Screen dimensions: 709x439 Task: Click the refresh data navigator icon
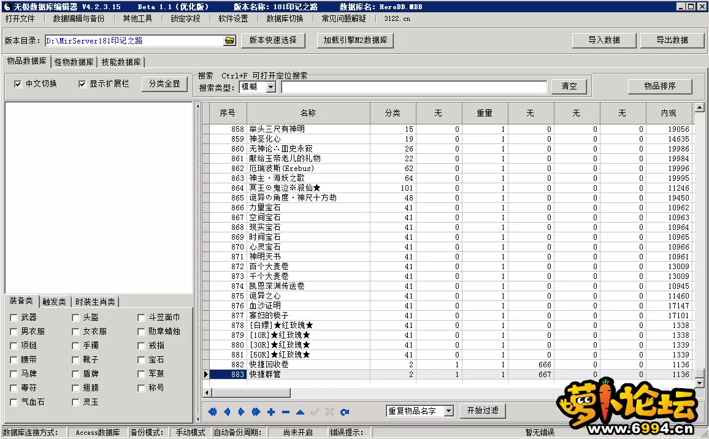tap(345, 412)
